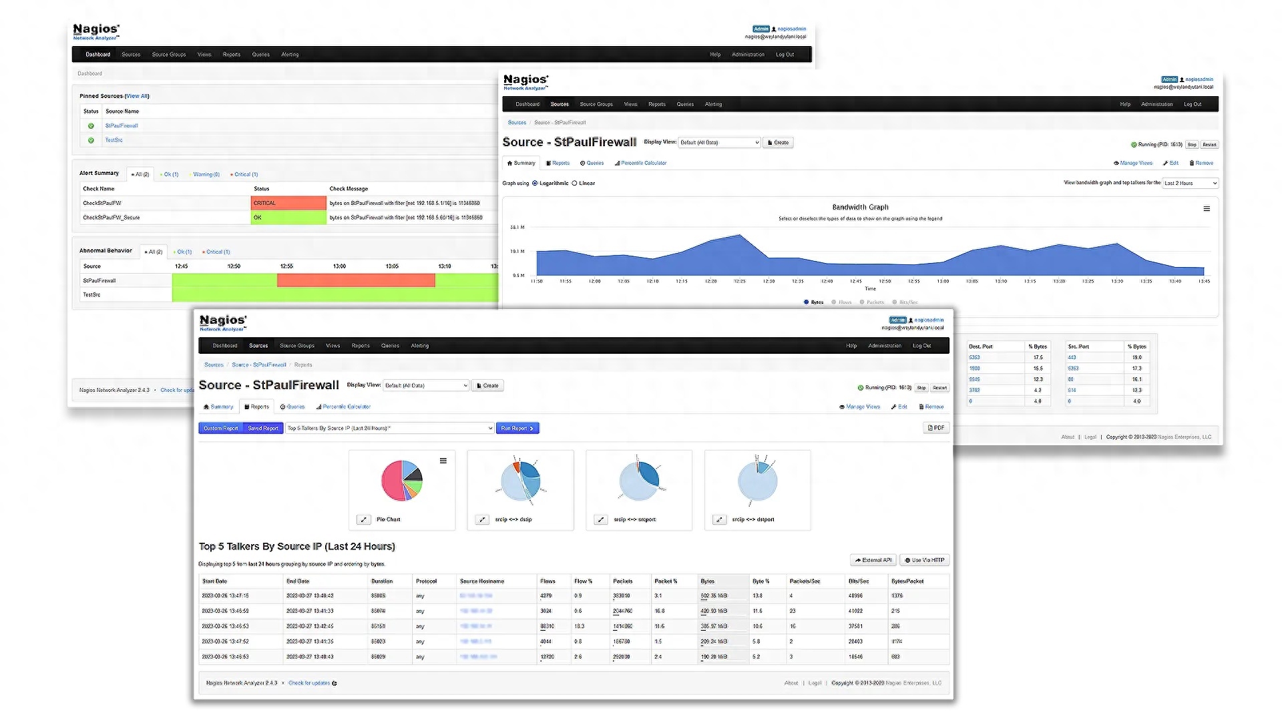Viewport: 1282px width, 721px height.
Task: Open the Source Groups menu in front window
Action: (x=297, y=346)
